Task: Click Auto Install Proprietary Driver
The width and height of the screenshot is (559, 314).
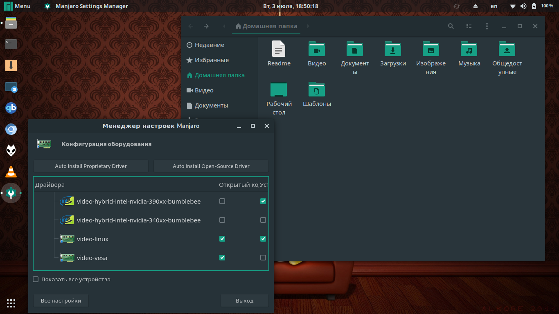Action: pos(91,166)
